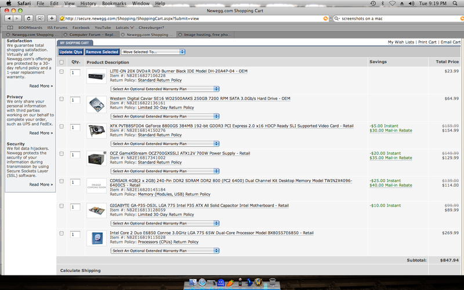Check the LITE-ON DVD Burner item checkbox
Screen dimensions: 464x290
pos(61,71)
